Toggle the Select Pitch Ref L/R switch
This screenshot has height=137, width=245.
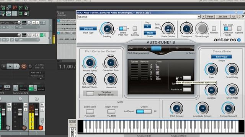(x=123, y=29)
